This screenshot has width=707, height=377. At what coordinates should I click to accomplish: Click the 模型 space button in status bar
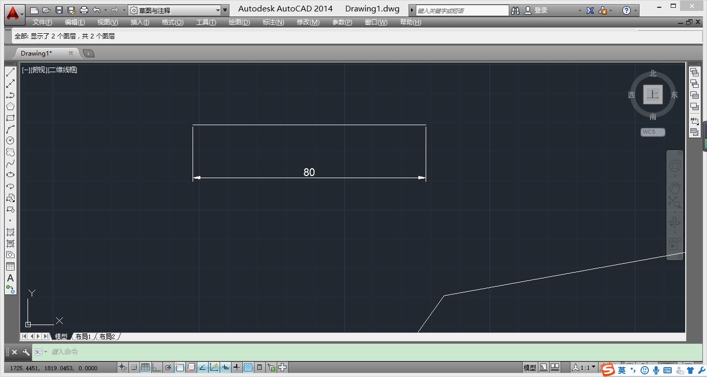click(x=530, y=367)
